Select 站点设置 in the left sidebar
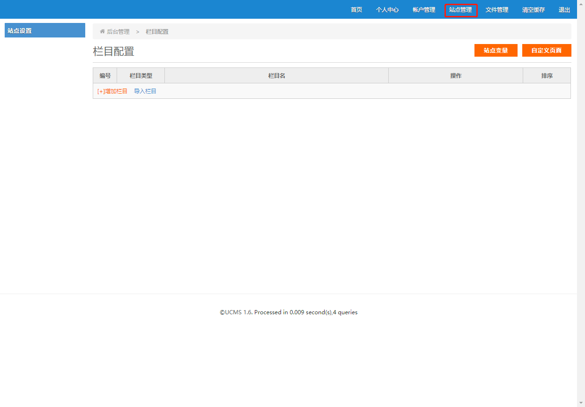Image resolution: width=585 pixels, height=407 pixels. [x=45, y=30]
